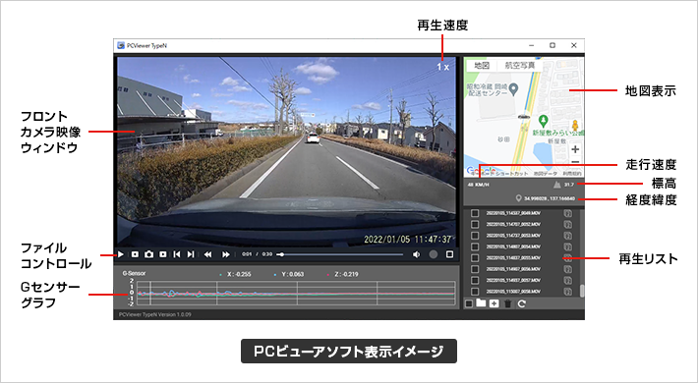Capture a snapshot with the camera icon
This screenshot has height=383, width=698.
pos(148,254)
